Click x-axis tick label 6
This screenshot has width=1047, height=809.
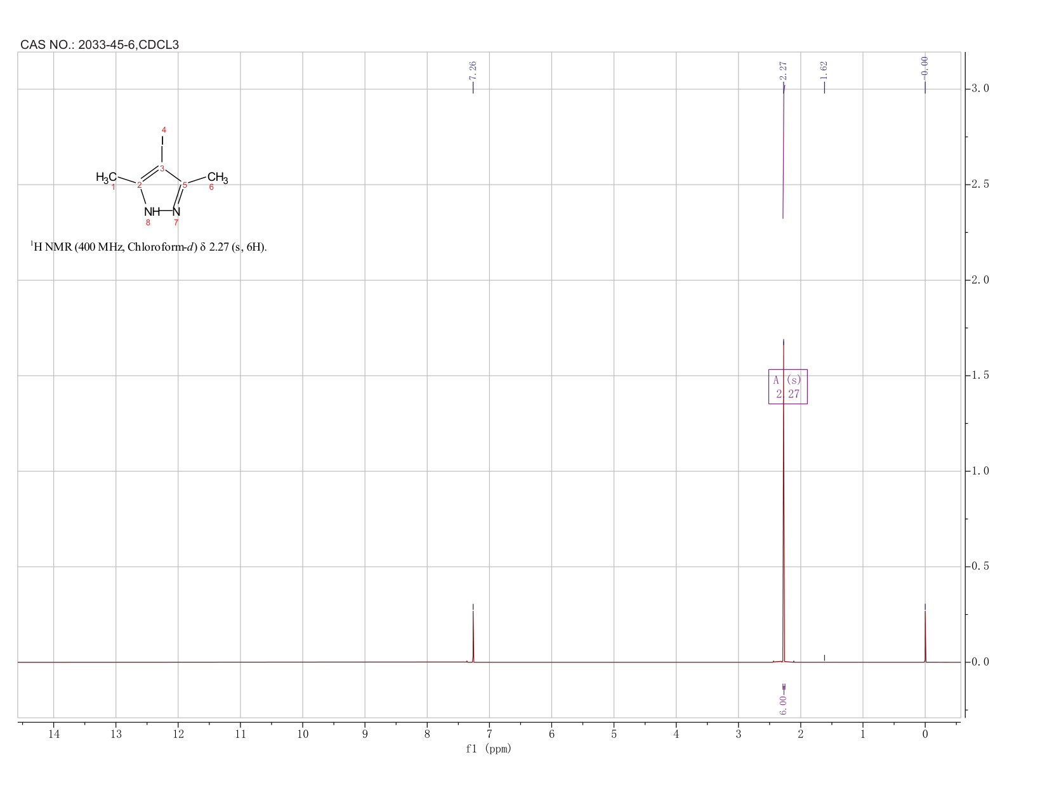pyautogui.click(x=551, y=734)
